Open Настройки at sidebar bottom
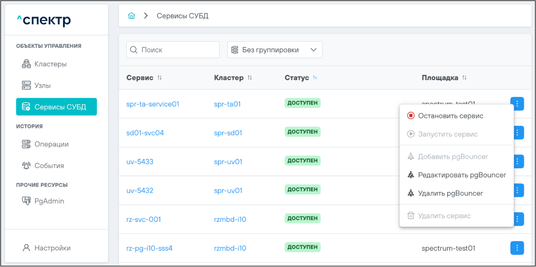The image size is (536, 267). point(52,248)
